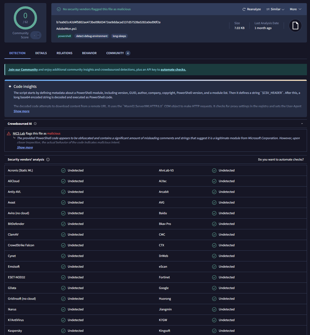310x335 pixels.
Task: Click the Undetected check icon for Antiy-AVL
Action: [63, 192]
